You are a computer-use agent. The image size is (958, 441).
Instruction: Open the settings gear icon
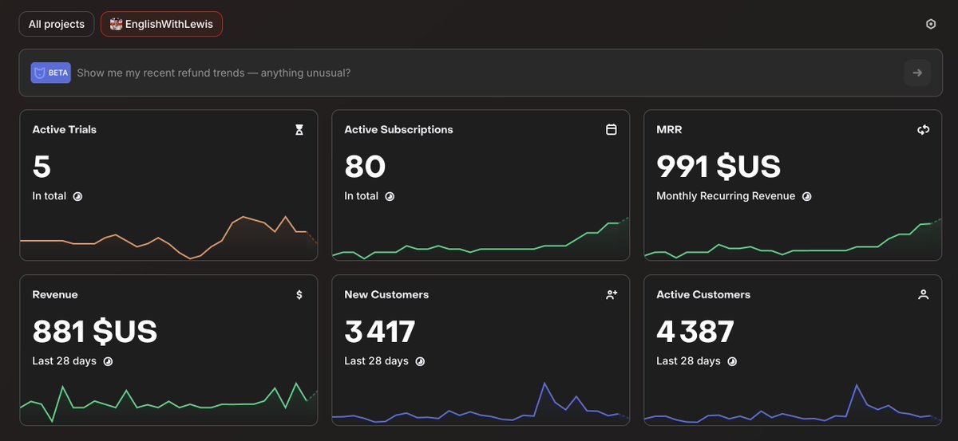coord(930,24)
